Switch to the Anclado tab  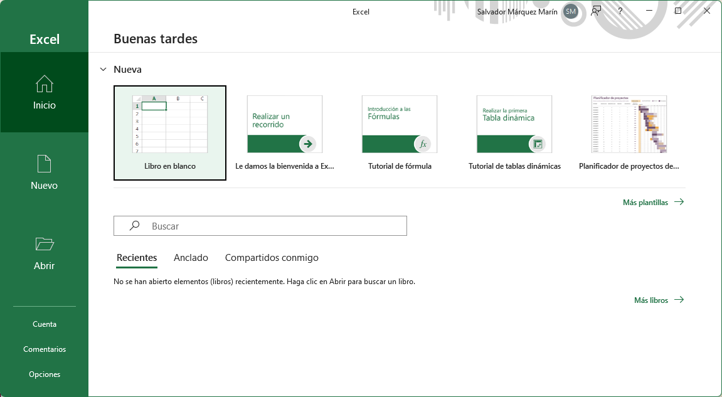[x=191, y=258]
